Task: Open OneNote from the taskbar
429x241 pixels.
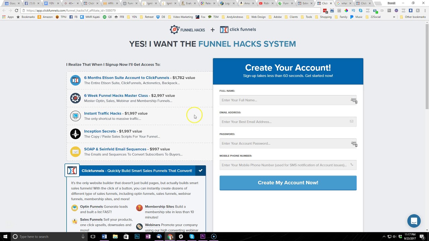Action: click(x=148, y=237)
